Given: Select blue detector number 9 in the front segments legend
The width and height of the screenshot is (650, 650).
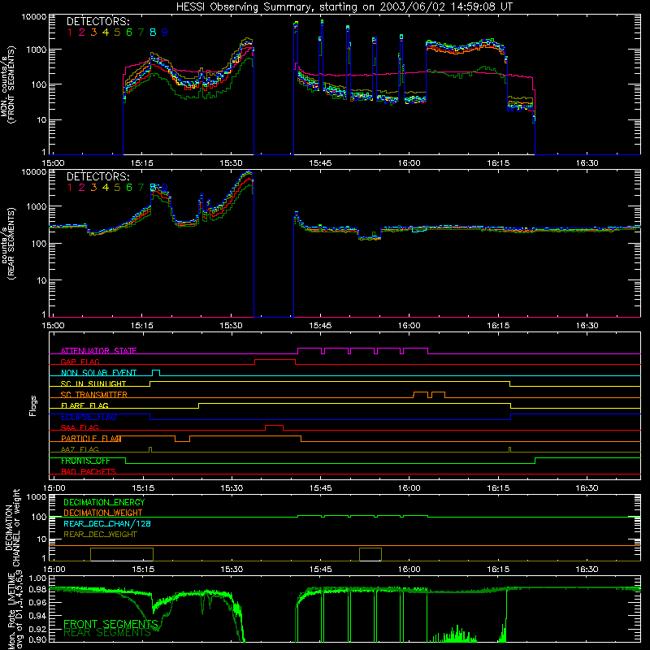Looking at the screenshot, I should [165, 32].
